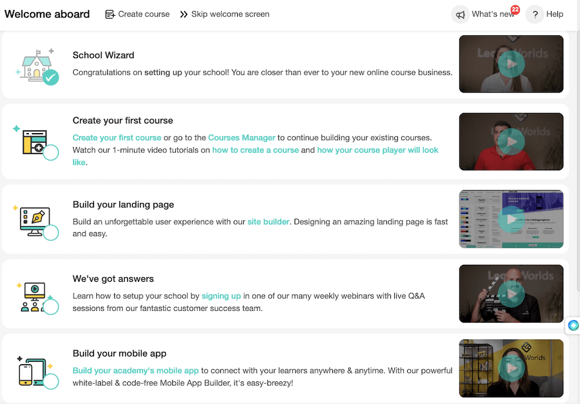Image resolution: width=580 pixels, height=404 pixels.
Task: Open the Build your academy's mobile app link
Action: (136, 370)
